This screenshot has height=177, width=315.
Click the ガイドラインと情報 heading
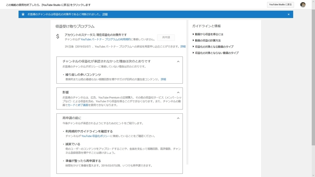pyautogui.click(x=206, y=26)
